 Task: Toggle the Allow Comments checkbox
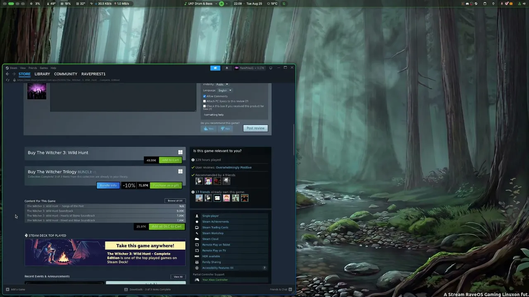tap(204, 96)
